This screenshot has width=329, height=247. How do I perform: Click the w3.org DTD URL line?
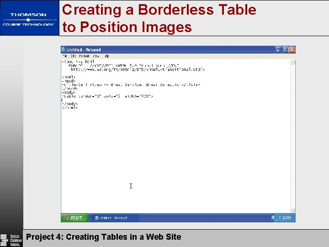click(x=138, y=70)
